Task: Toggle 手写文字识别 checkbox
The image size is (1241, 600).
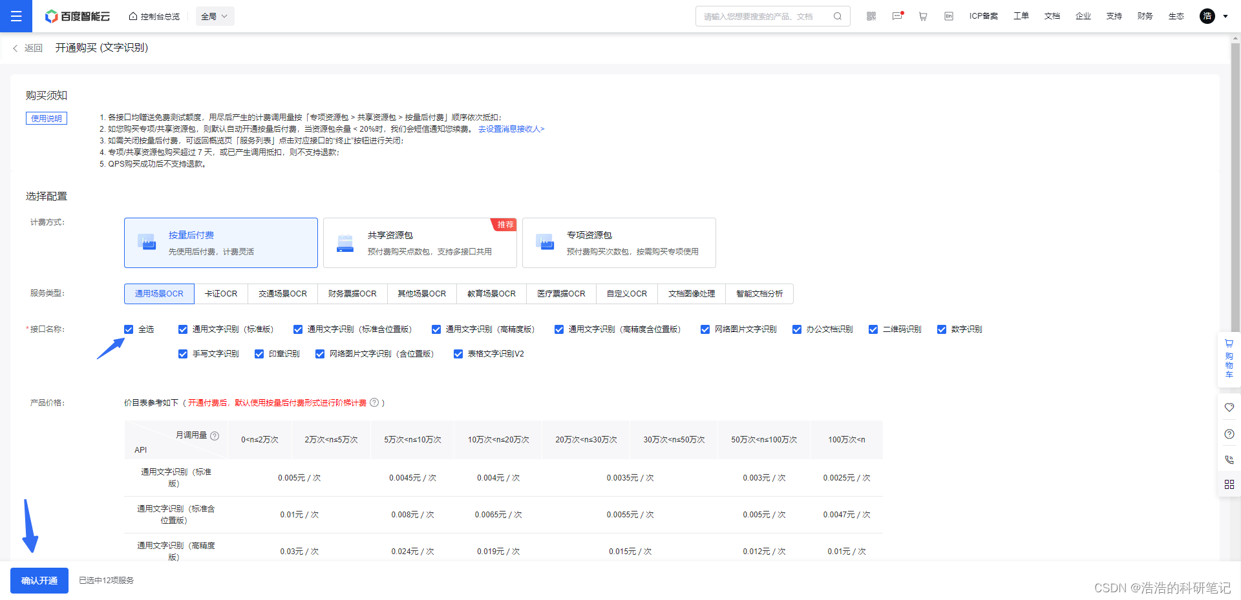Action: [183, 354]
